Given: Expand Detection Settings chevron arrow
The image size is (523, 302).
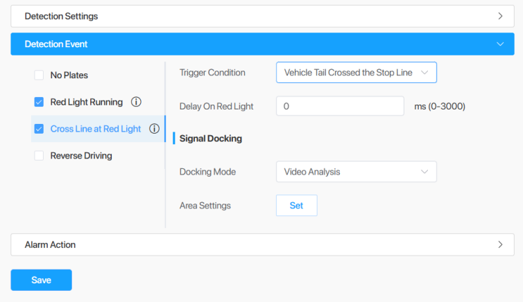Looking at the screenshot, I should 500,16.
